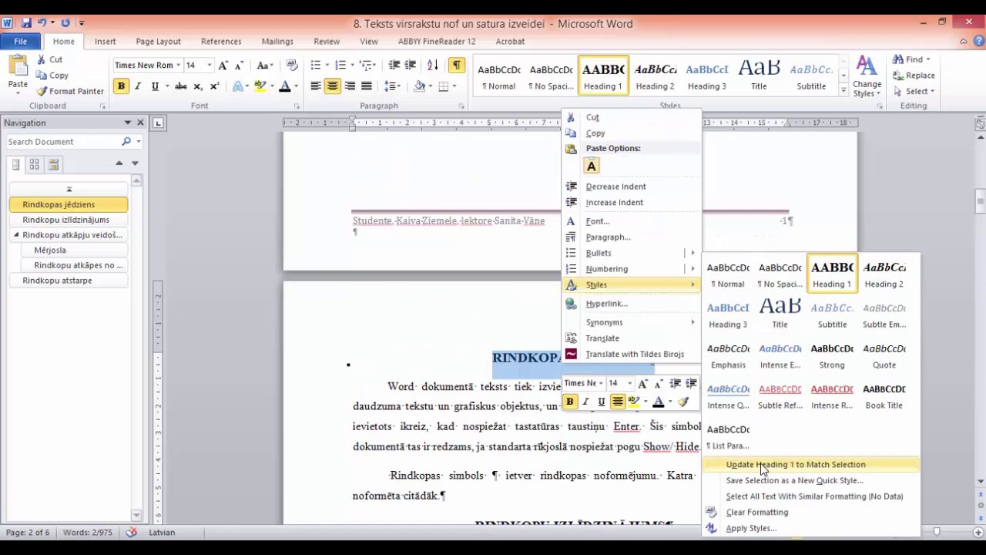Click Browse headings tab in Navigation pane

(15, 164)
